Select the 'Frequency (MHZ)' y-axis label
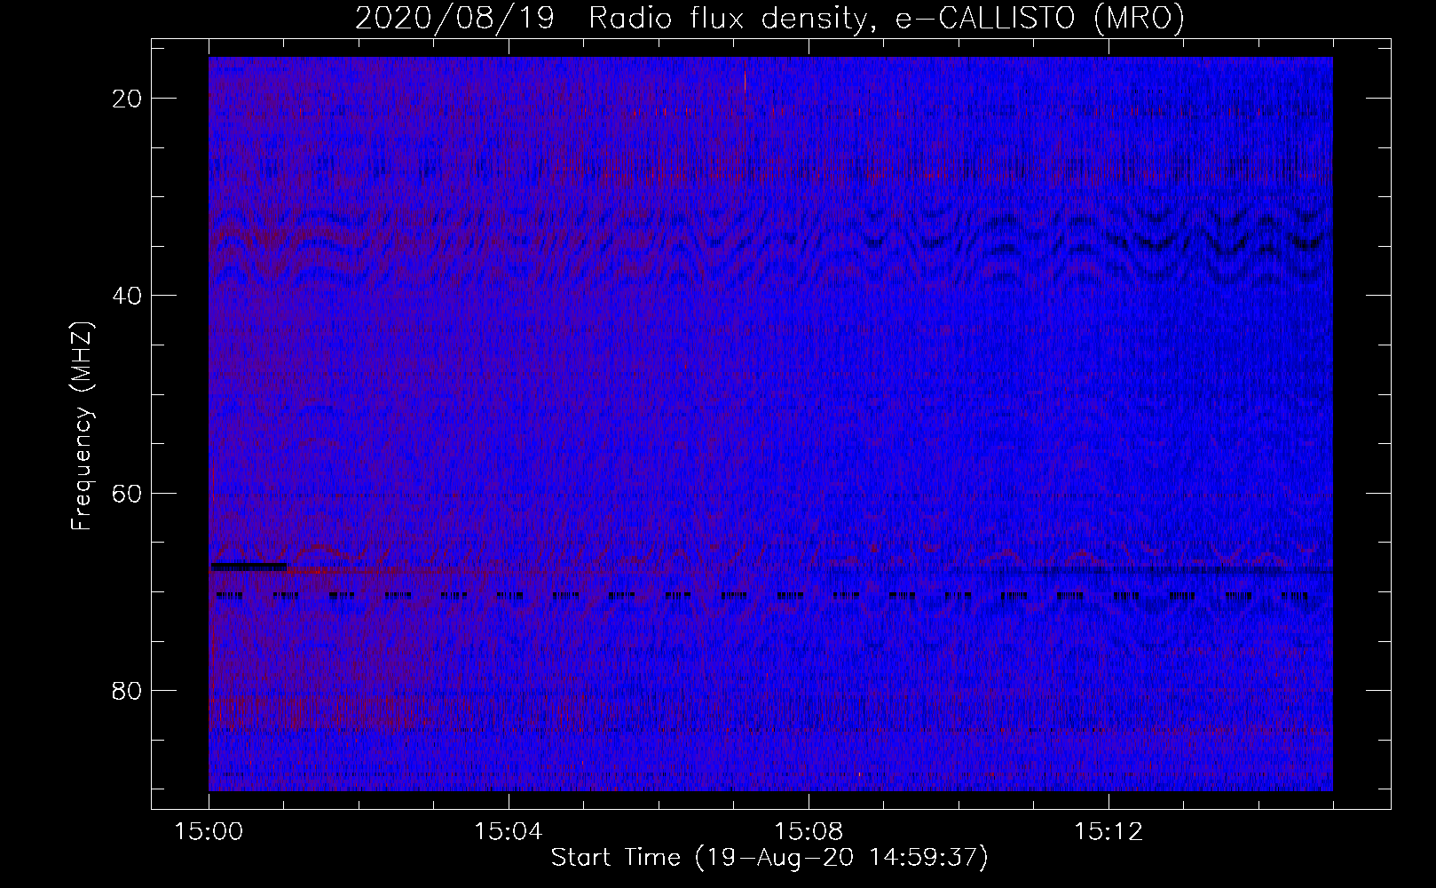 (82, 425)
